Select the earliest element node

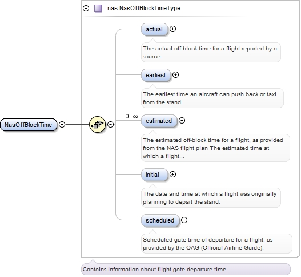click(156, 75)
